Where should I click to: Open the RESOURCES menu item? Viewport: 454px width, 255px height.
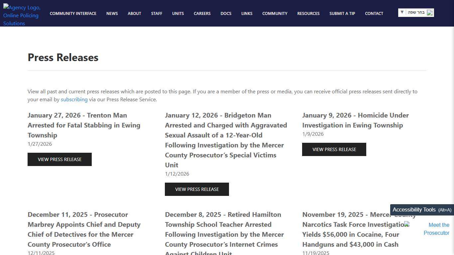(x=308, y=14)
